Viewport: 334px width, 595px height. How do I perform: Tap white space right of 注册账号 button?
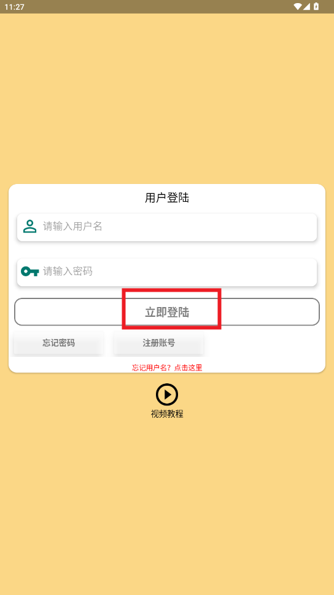click(265, 343)
